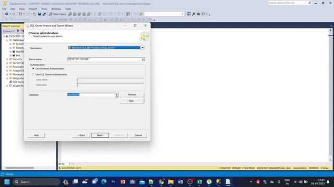Expand the Replication node in Object Explorer

7,67
